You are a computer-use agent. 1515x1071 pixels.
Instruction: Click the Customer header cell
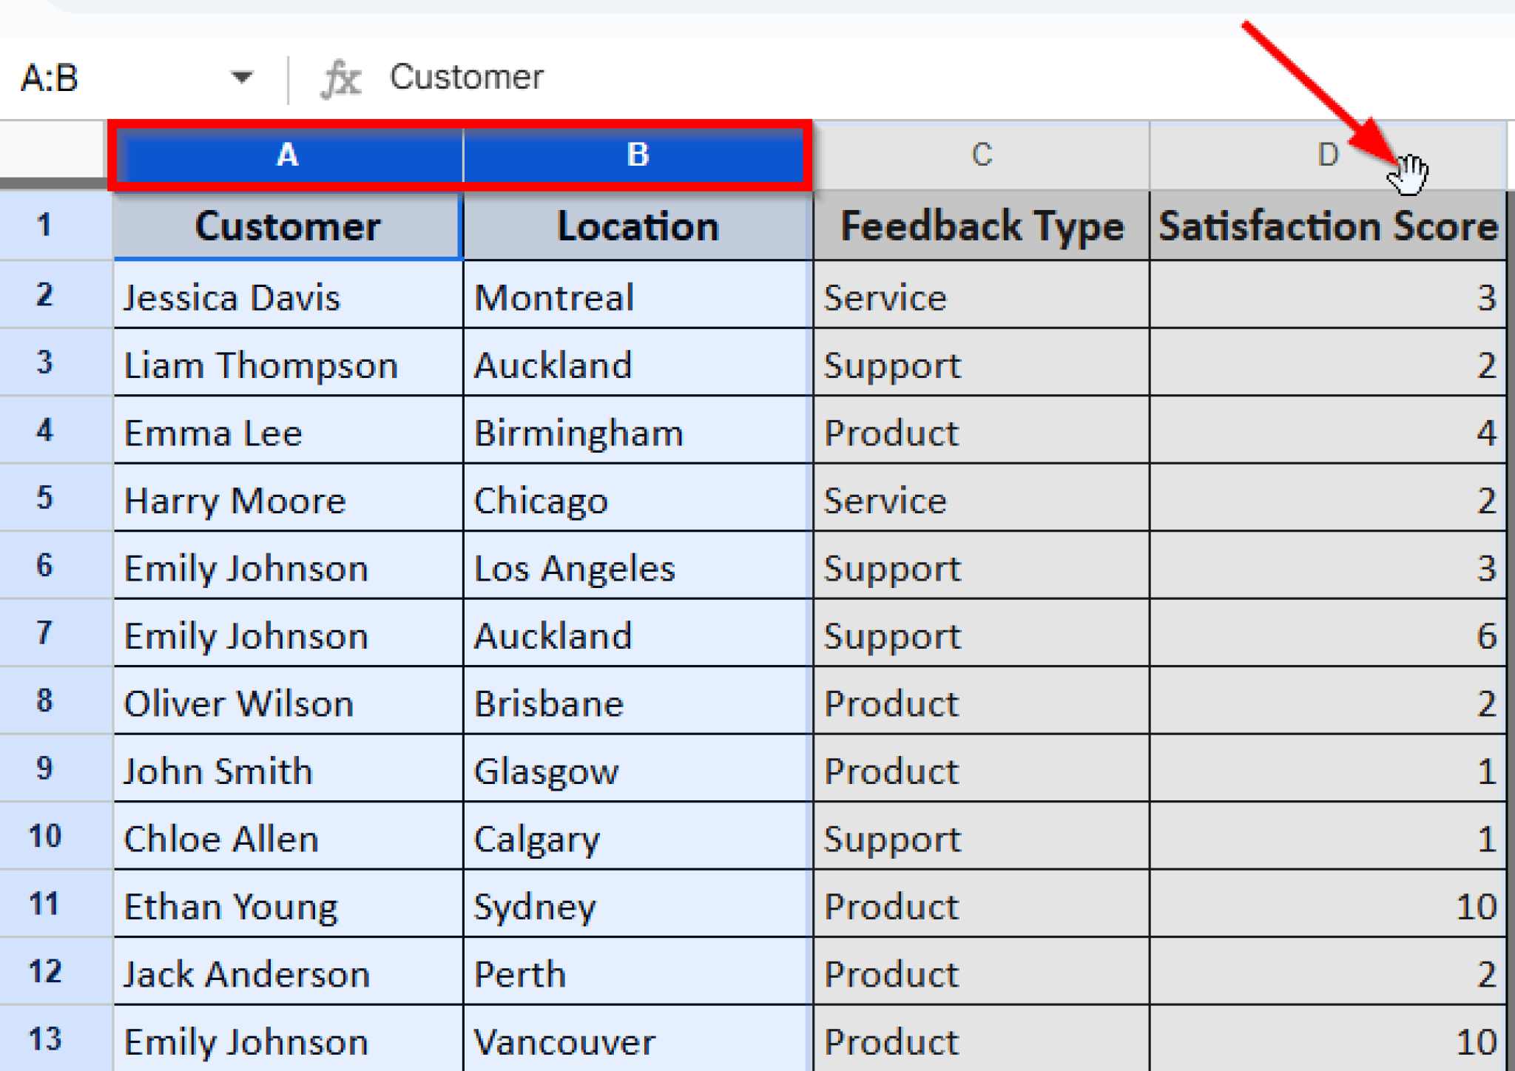(x=287, y=226)
